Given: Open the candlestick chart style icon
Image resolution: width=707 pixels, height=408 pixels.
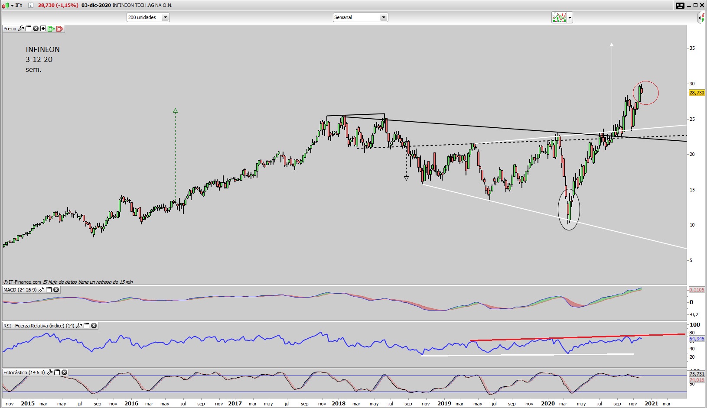Looking at the screenshot, I should click(5, 5).
